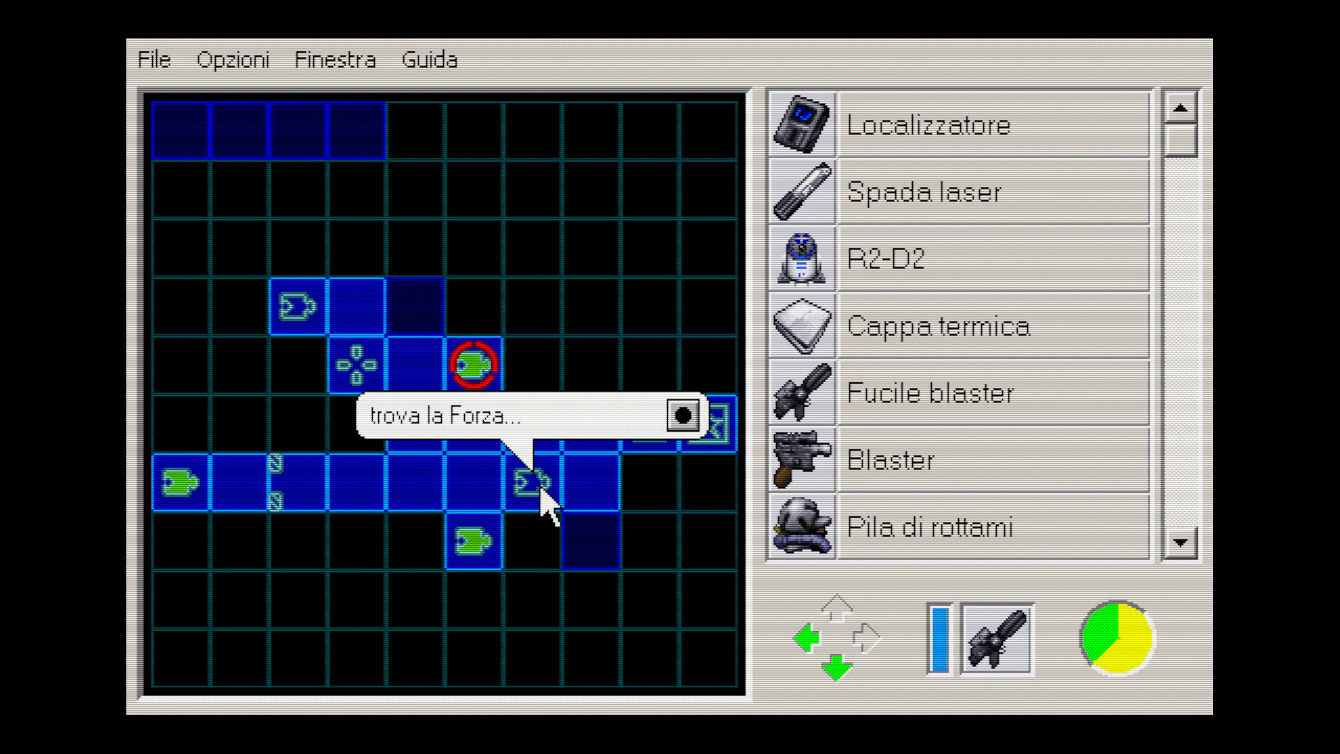Click the map tile with two gate markers
1340x754 pixels.
pos(298,482)
